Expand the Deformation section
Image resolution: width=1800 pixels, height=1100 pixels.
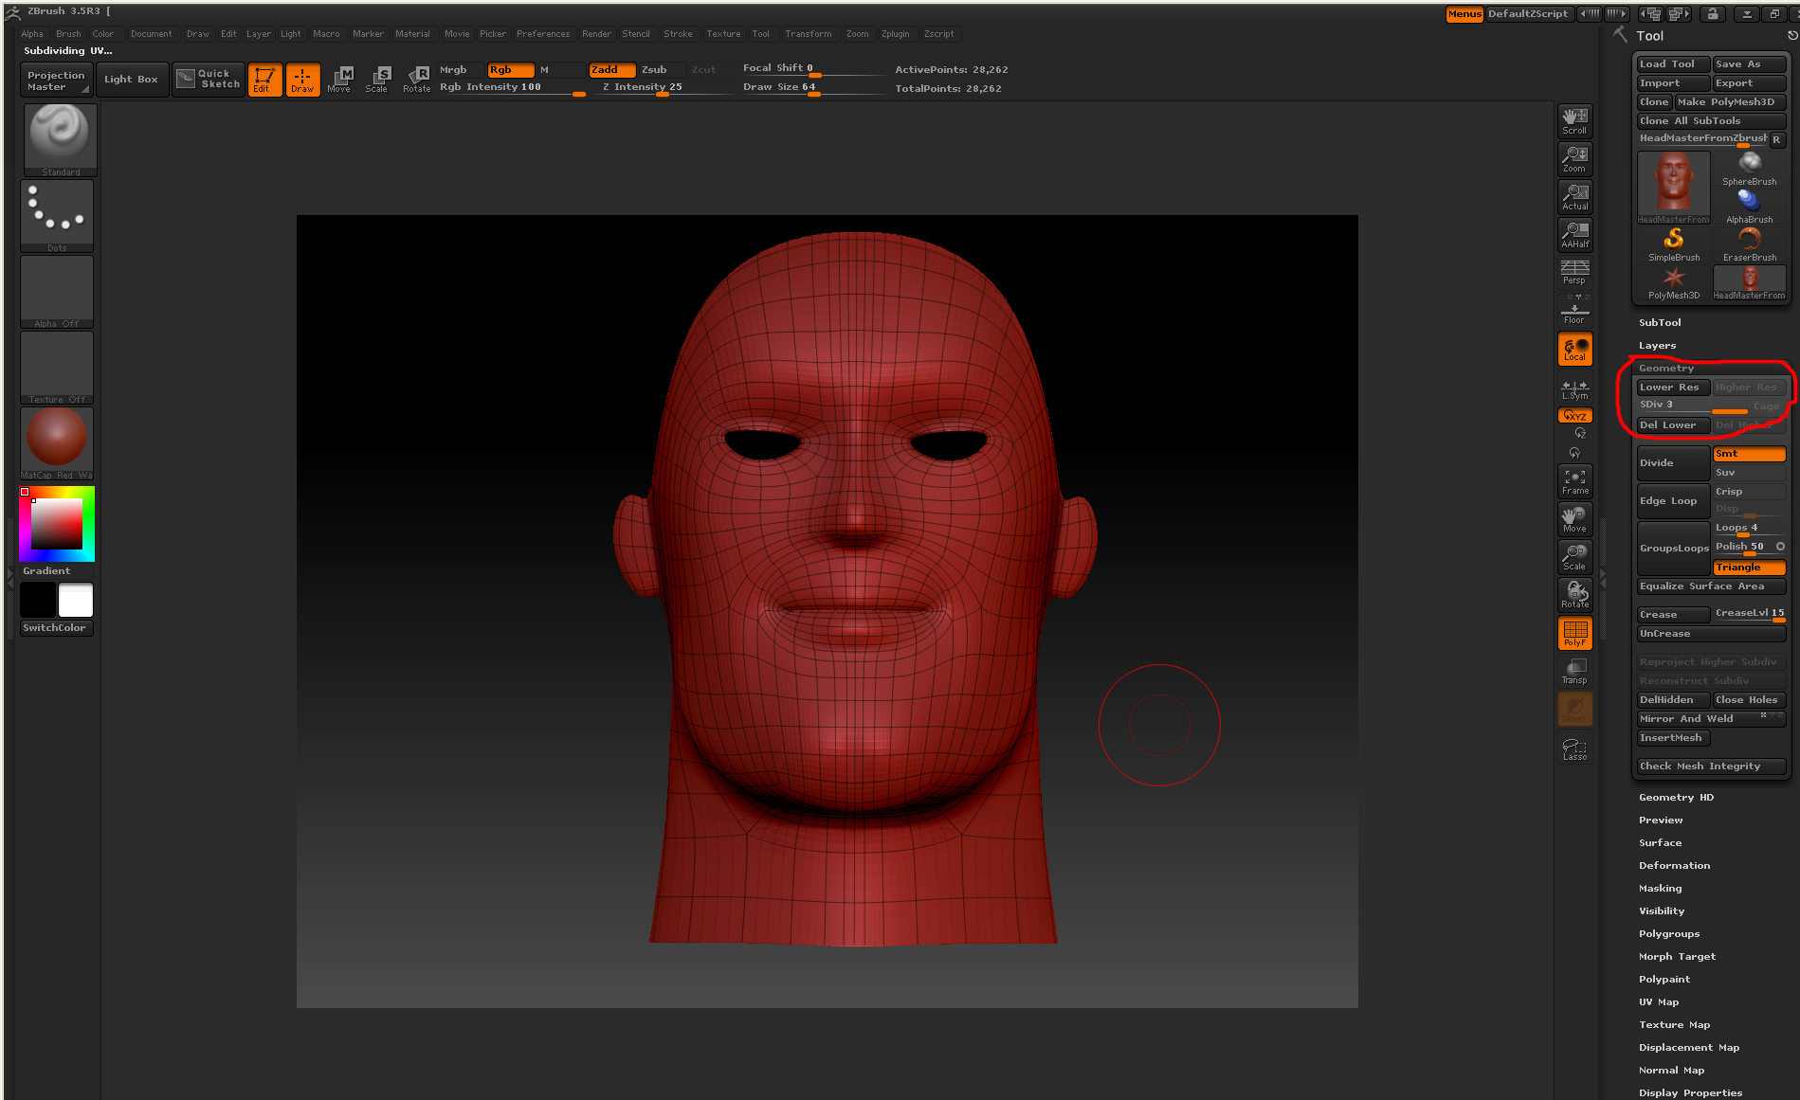coord(1674,866)
